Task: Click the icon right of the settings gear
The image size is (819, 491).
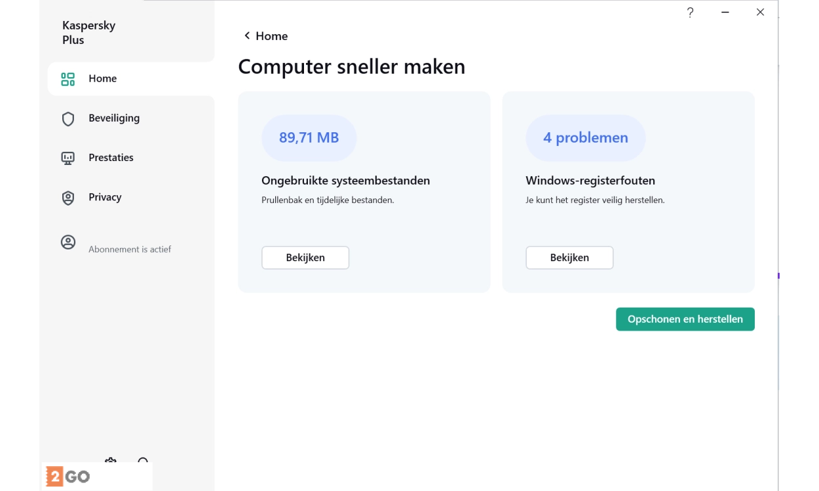Action: pyautogui.click(x=143, y=462)
